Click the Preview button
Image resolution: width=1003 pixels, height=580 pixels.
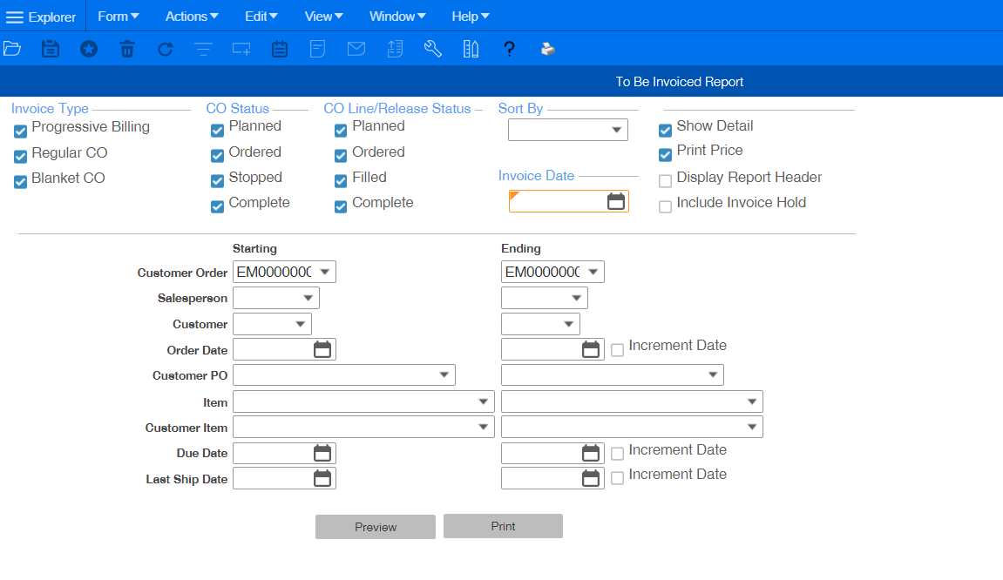click(376, 527)
